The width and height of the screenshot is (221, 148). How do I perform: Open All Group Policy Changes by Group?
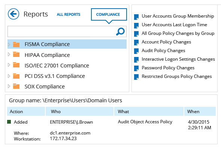pos(178,33)
